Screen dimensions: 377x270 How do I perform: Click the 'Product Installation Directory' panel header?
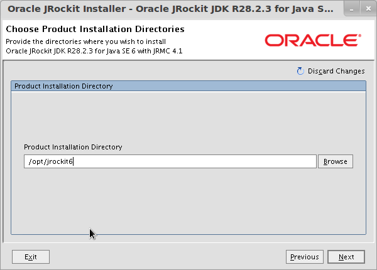(188, 86)
